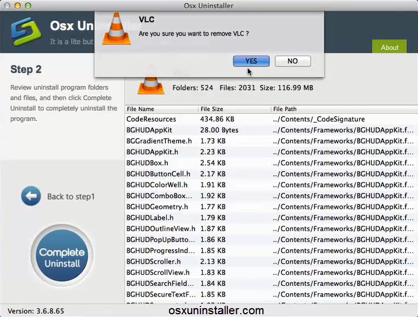Viewport: 418px width, 317px height.
Task: Select the BGHUDAppKit file name
Action: click(149, 130)
